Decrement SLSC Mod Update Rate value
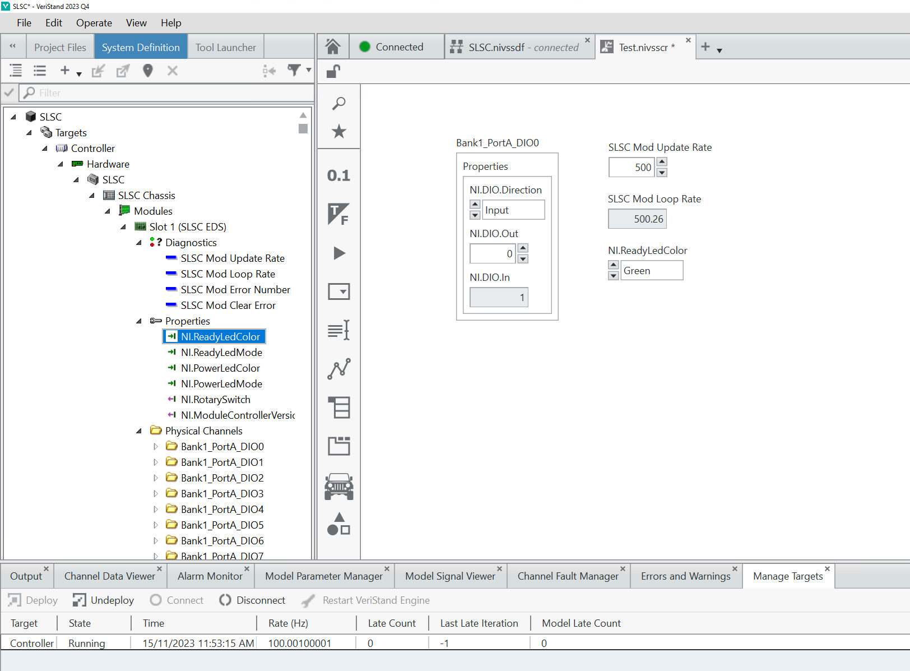The width and height of the screenshot is (910, 671). click(662, 172)
